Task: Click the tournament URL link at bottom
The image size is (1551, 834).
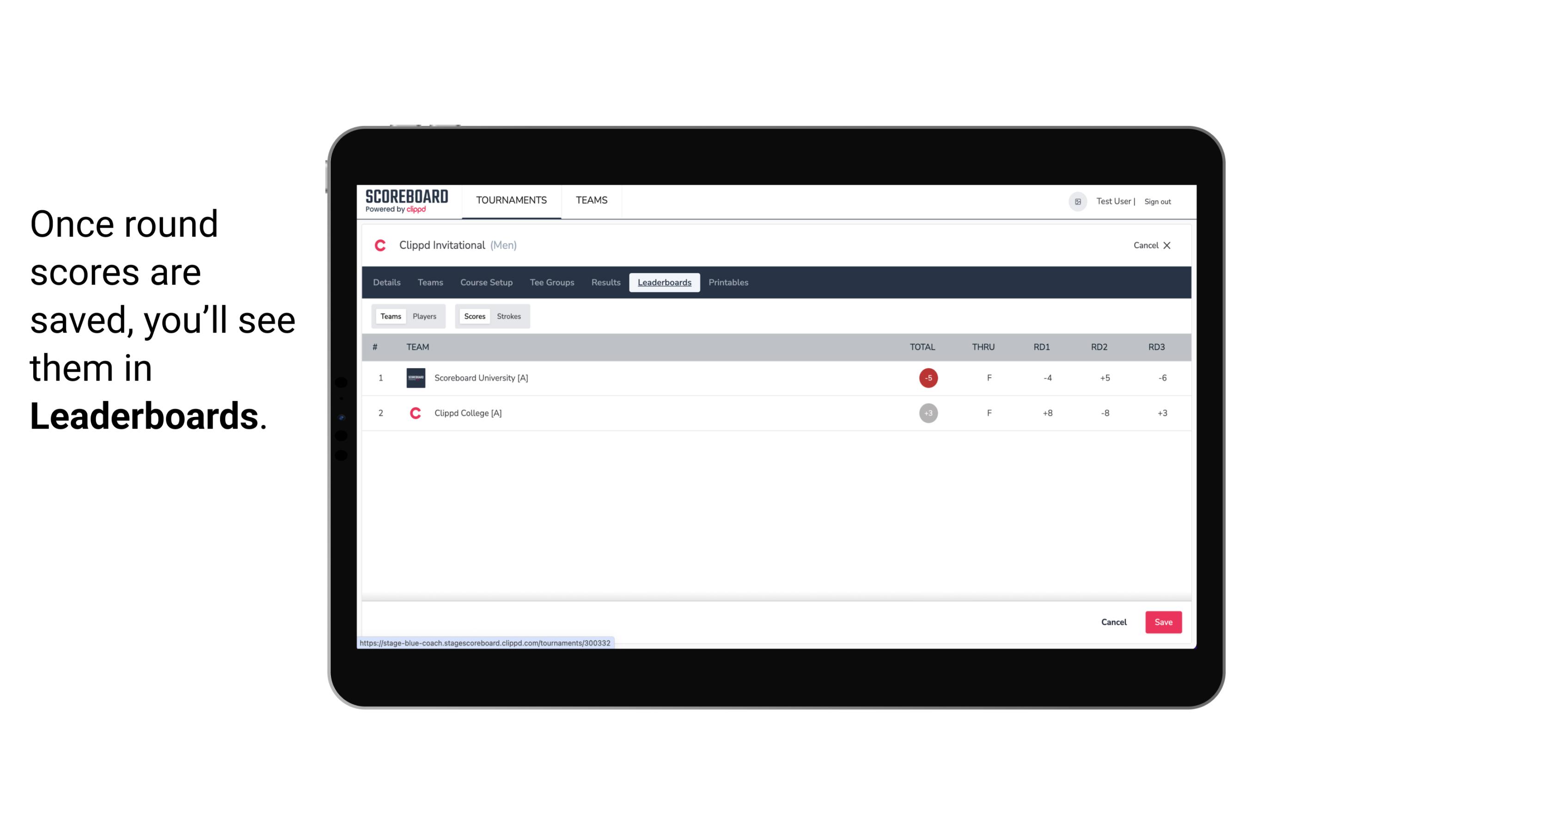Action: 487,643
